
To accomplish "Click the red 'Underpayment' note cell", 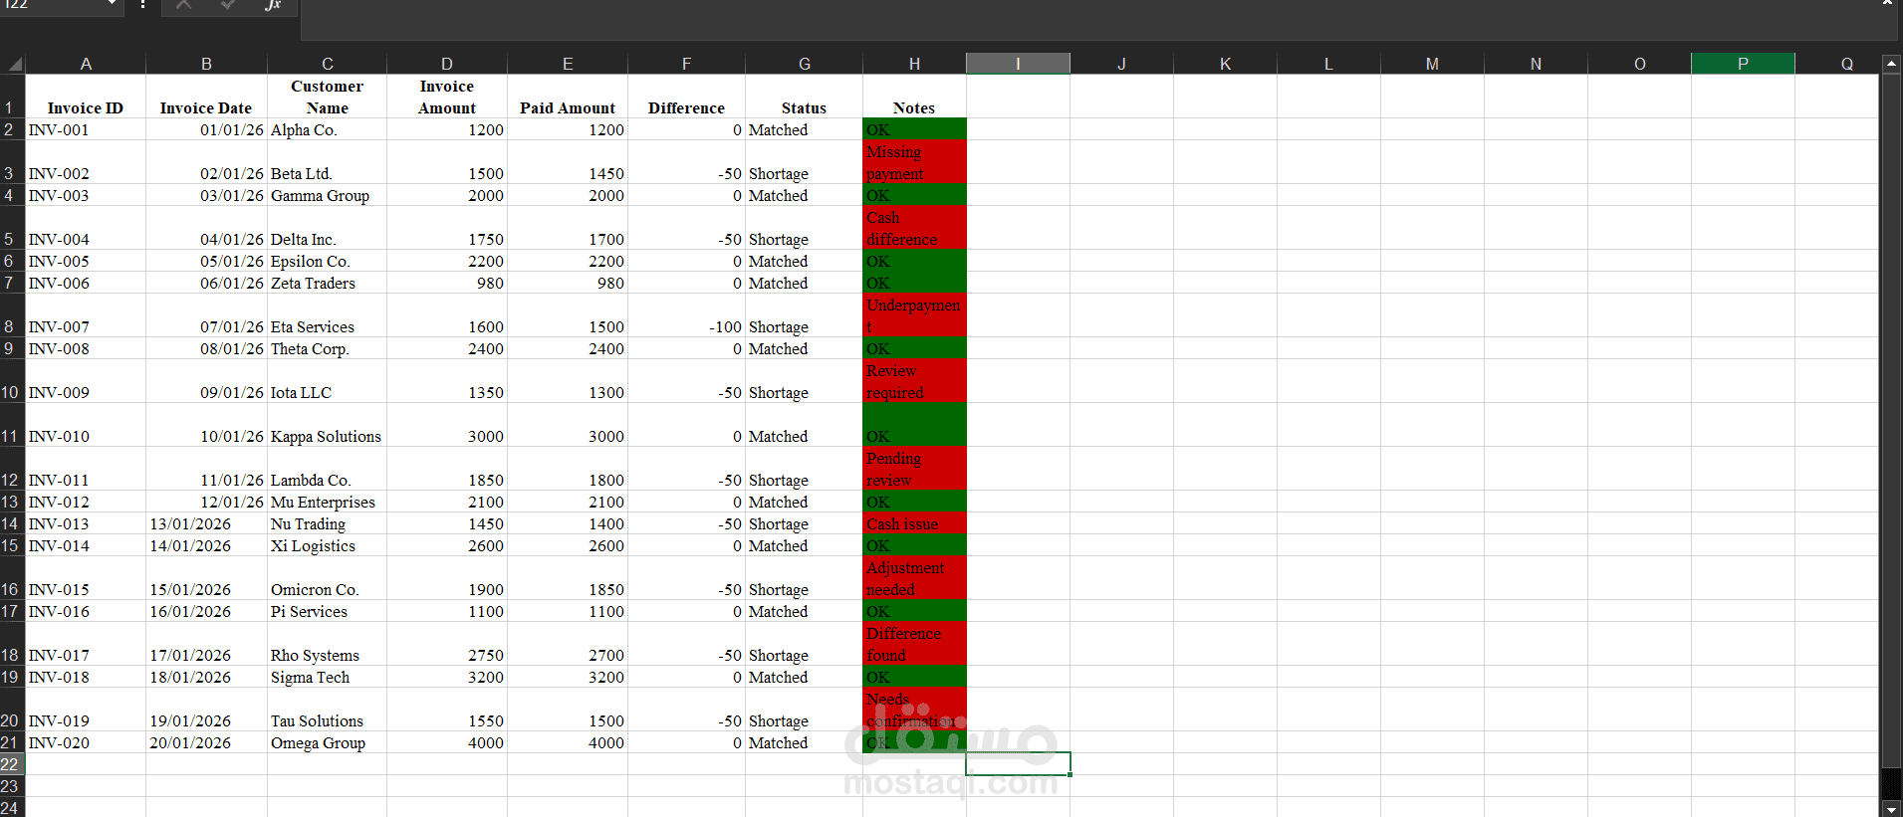I will coord(914,315).
